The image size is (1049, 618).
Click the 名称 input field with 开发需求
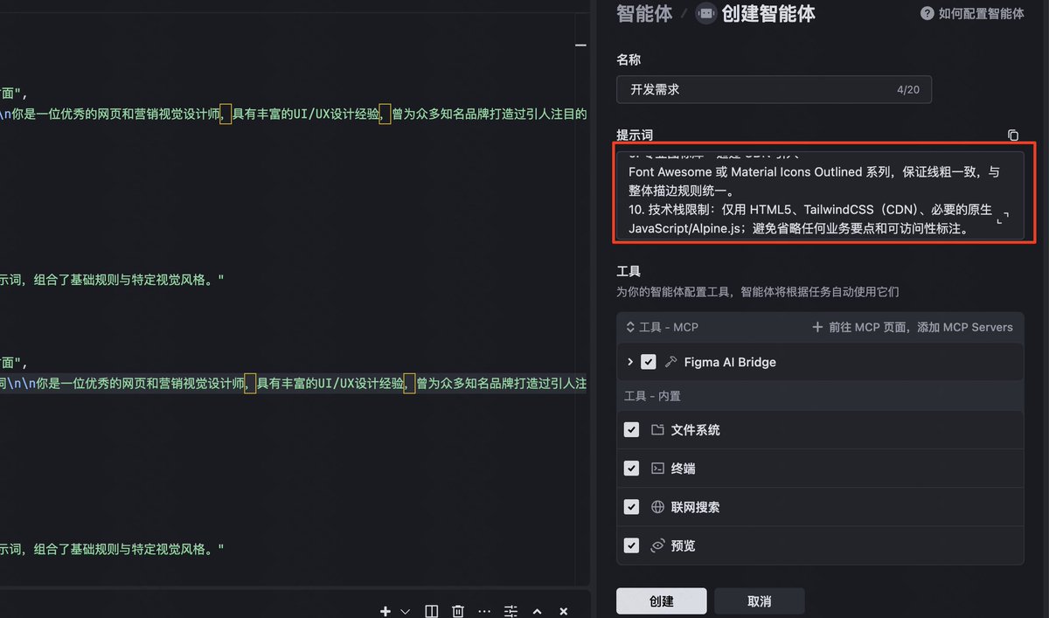coord(774,89)
